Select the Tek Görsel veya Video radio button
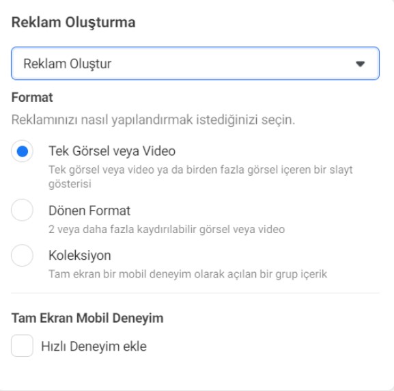 pos(22,151)
